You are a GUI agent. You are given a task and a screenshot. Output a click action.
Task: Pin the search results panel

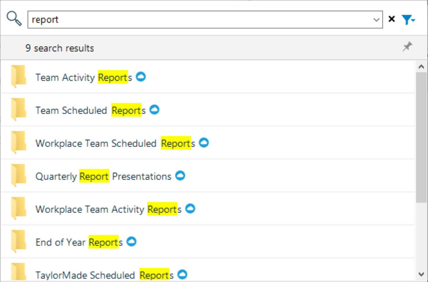[407, 46]
